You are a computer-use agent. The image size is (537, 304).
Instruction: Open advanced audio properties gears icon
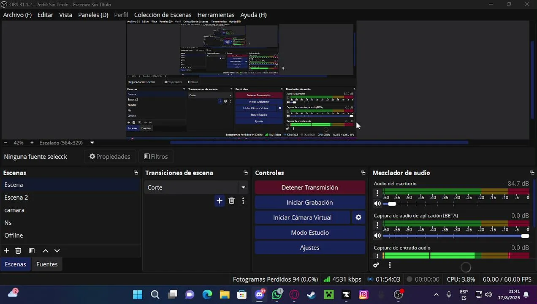pyautogui.click(x=376, y=265)
